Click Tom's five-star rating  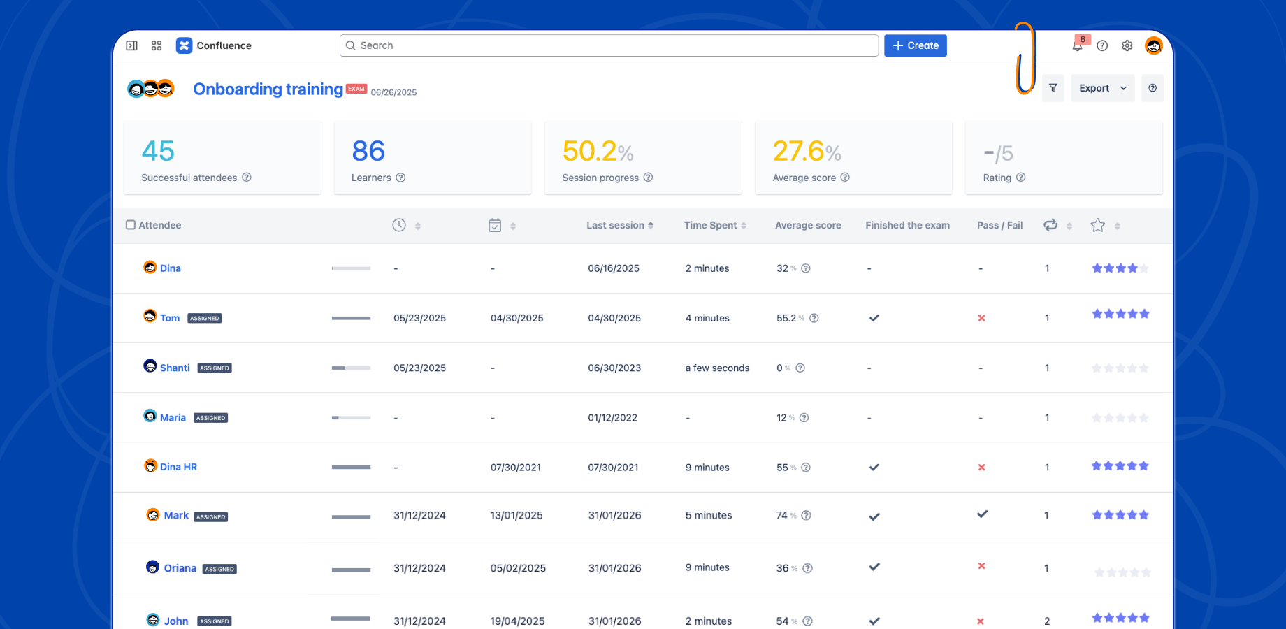(1120, 314)
